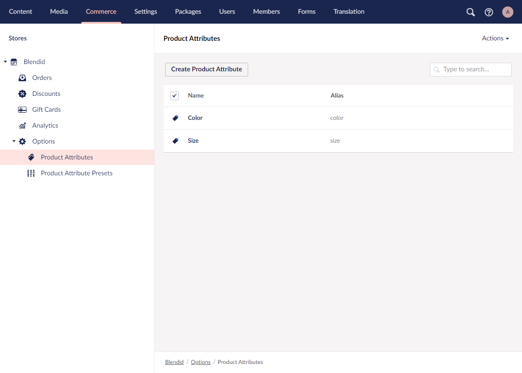Open the user avatar menu
522x373 pixels.
(x=508, y=12)
